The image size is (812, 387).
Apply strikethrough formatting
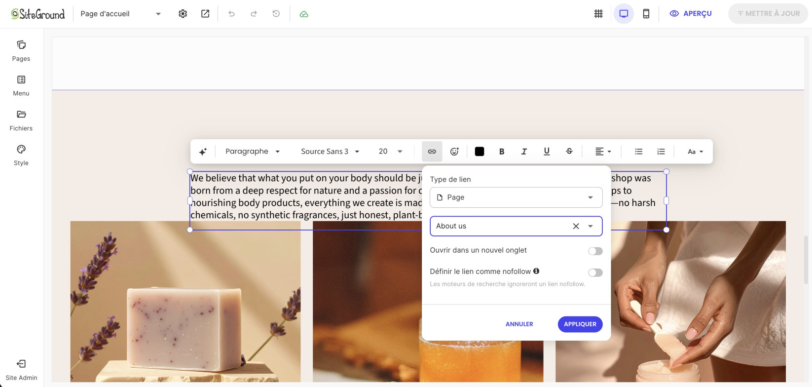point(569,152)
